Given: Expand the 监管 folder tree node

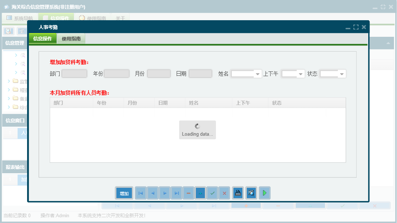Looking at the screenshot, I should (x=9, y=81).
